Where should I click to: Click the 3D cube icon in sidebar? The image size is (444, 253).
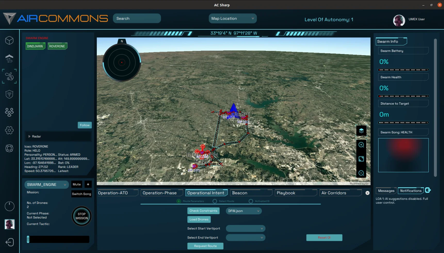9,40
